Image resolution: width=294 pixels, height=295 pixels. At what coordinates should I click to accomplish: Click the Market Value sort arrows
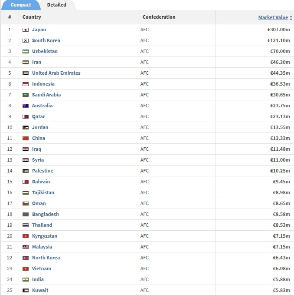pos(291,18)
